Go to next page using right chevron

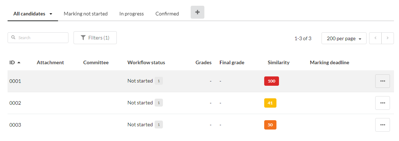[387, 38]
